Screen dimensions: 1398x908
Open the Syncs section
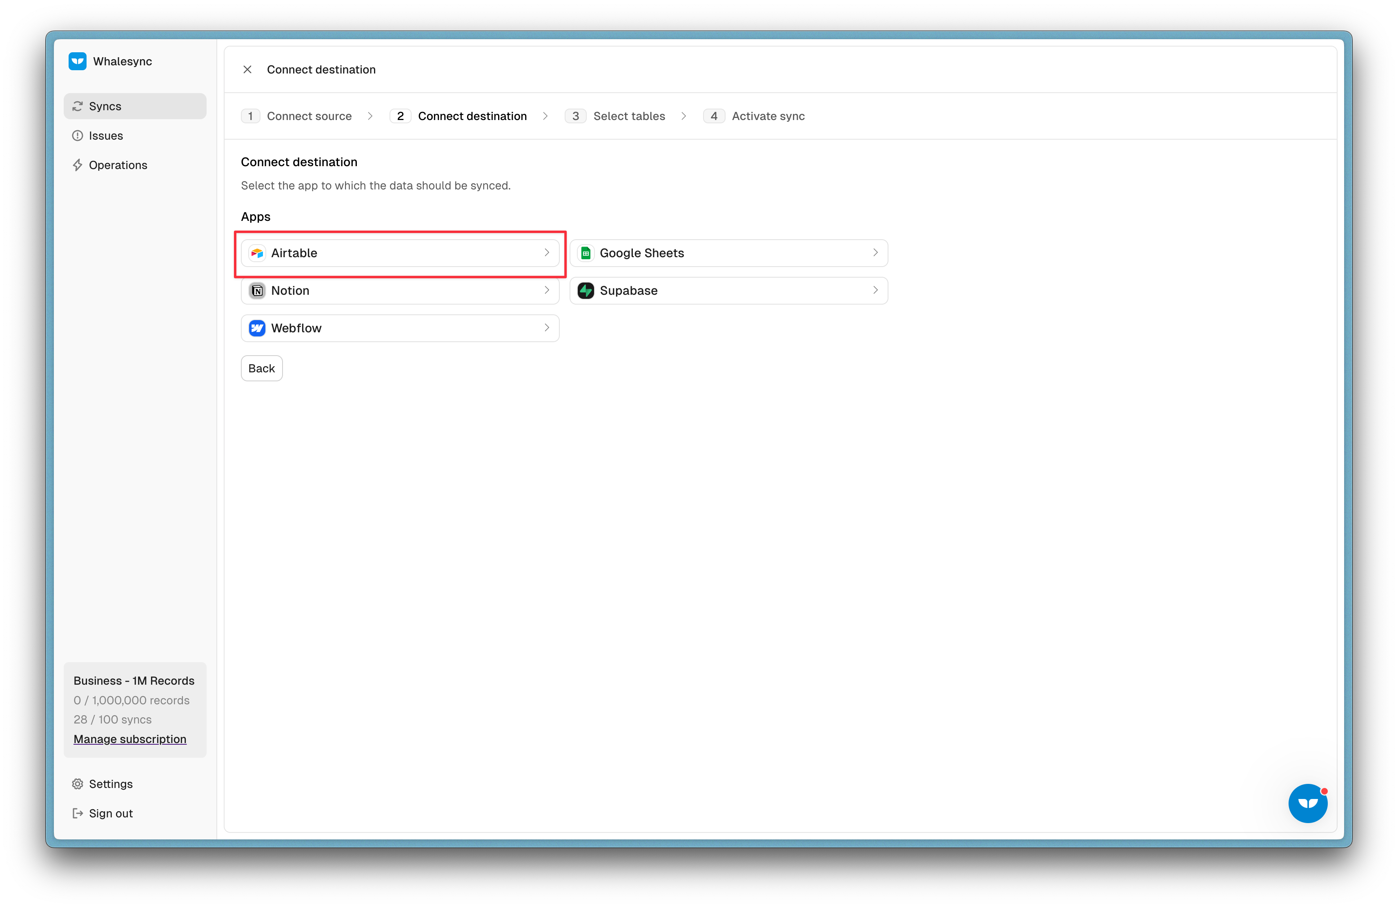click(x=135, y=106)
